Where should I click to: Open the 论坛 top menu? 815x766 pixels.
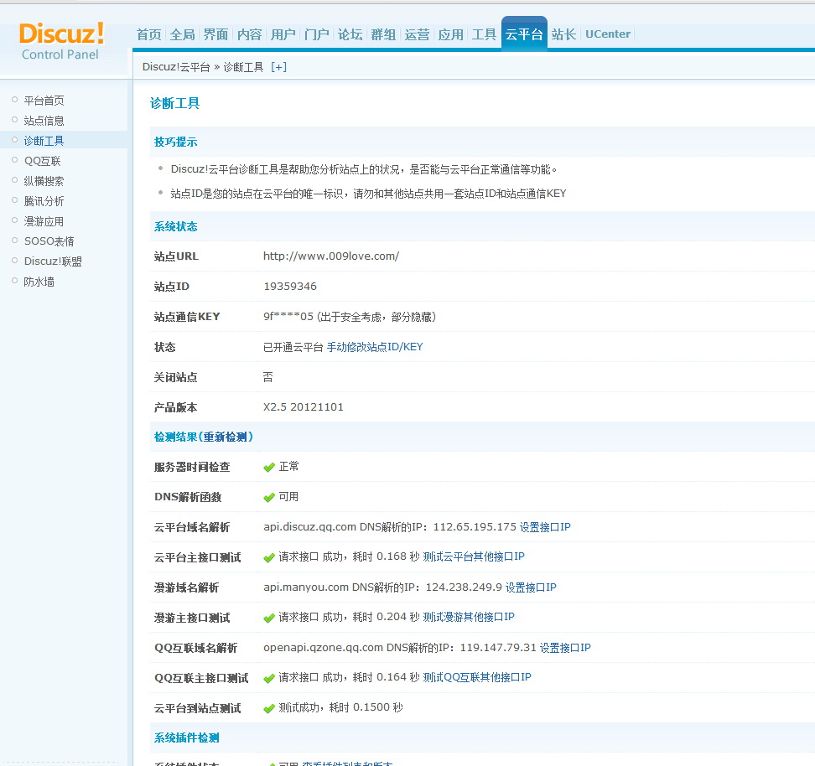pos(350,35)
